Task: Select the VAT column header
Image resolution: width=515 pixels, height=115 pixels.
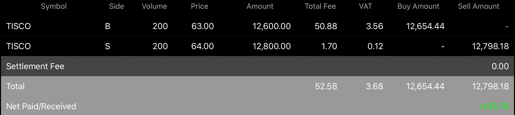Action: (365, 6)
